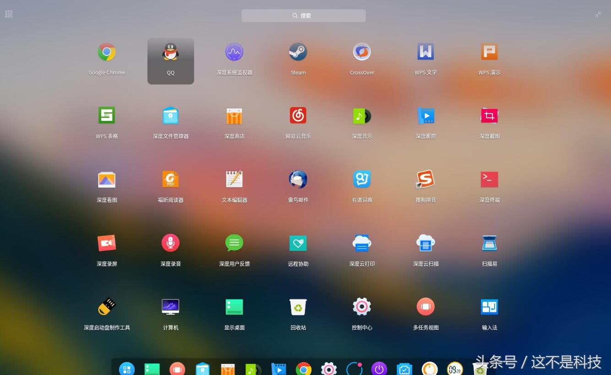Launch 深度终端 terminal
Image resolution: width=611 pixels, height=375 pixels.
coord(489,179)
